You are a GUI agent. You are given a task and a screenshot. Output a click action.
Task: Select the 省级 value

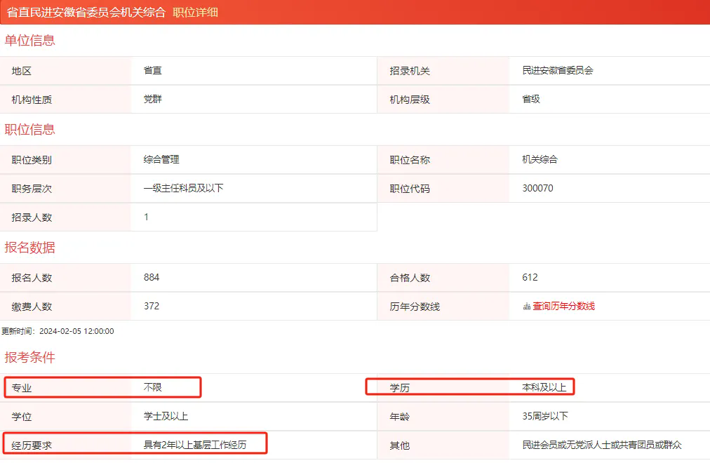[x=531, y=99]
